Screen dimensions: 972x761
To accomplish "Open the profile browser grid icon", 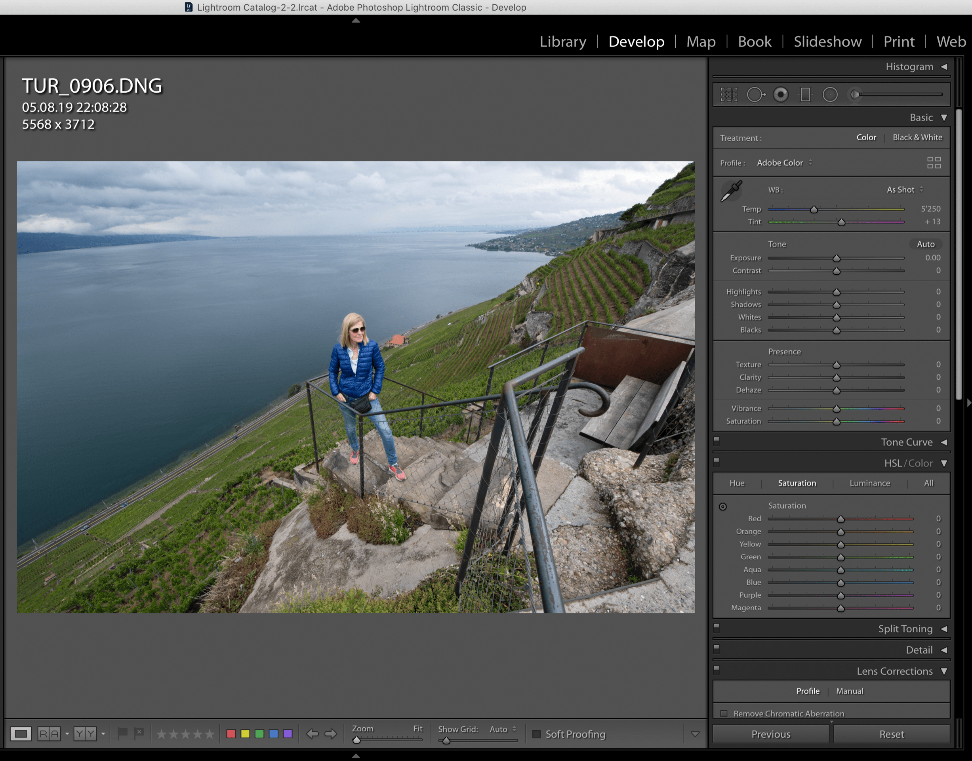I will click(x=934, y=163).
